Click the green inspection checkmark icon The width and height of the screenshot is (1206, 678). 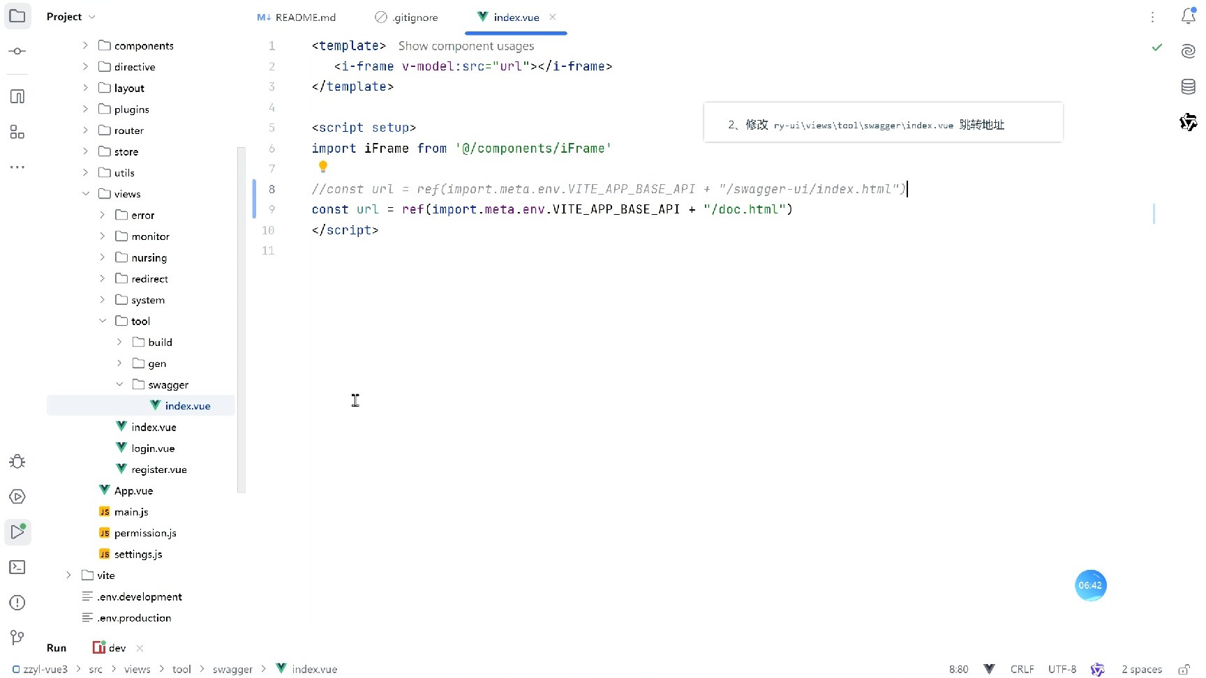click(x=1157, y=47)
